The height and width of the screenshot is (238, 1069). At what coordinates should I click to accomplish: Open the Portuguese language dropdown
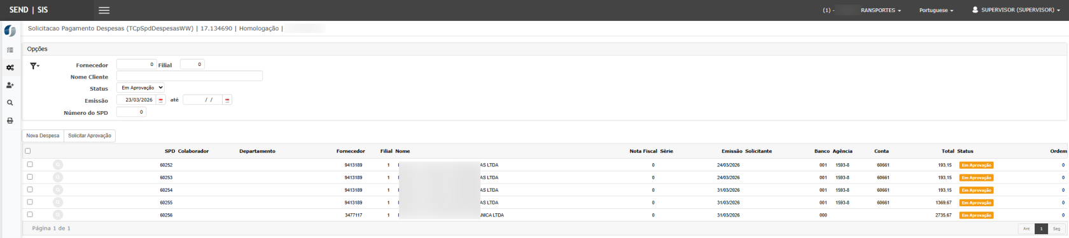pyautogui.click(x=936, y=11)
